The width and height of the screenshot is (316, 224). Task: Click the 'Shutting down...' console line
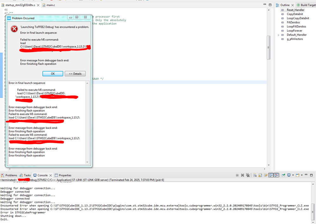[13, 216]
